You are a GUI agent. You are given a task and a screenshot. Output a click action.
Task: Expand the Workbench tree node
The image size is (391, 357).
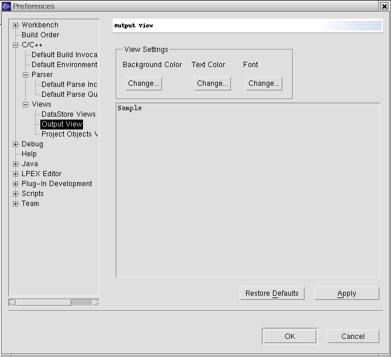(x=16, y=26)
